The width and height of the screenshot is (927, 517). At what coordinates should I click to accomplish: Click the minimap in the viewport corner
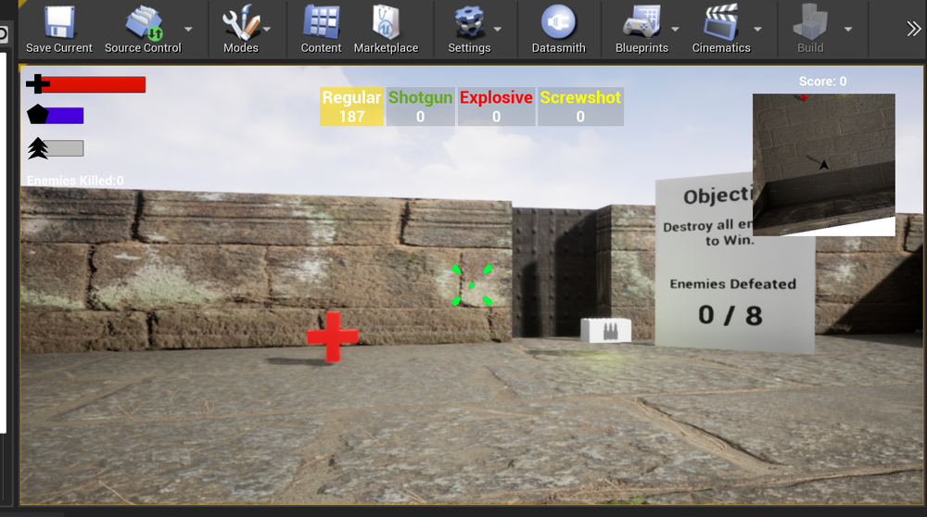click(x=823, y=164)
